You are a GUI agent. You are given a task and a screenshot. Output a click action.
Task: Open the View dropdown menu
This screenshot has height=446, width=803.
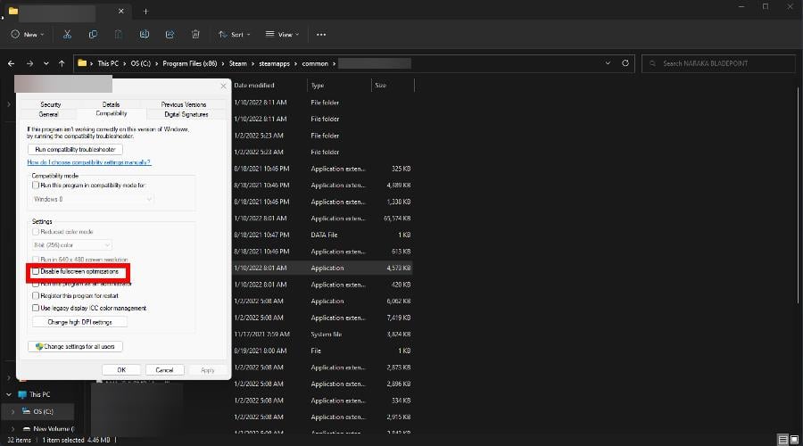pyautogui.click(x=282, y=34)
